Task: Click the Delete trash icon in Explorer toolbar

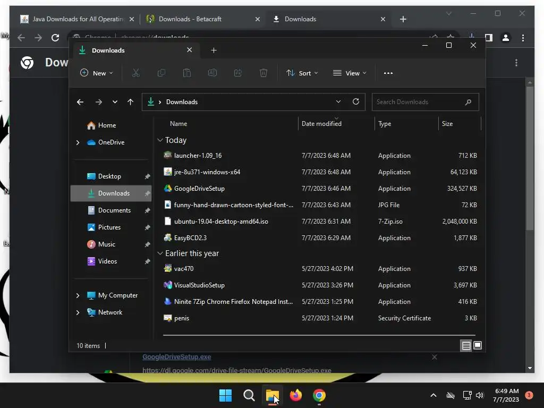Action: (263, 73)
